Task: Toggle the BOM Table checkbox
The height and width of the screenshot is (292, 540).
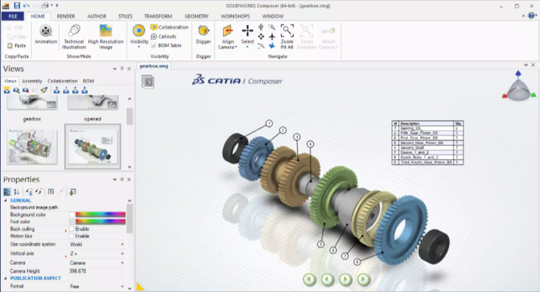Action: tap(154, 45)
